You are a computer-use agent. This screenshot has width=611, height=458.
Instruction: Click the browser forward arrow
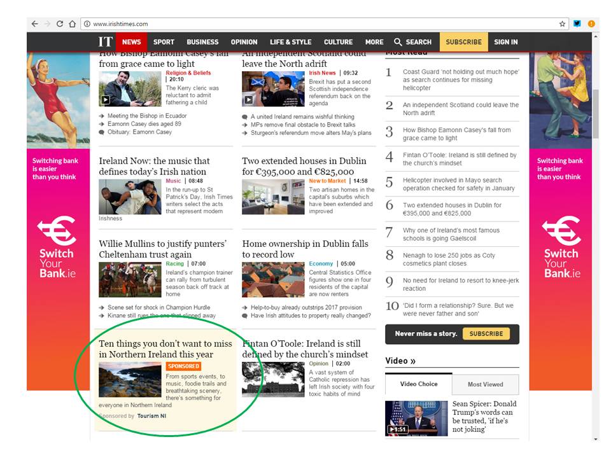[x=47, y=24]
